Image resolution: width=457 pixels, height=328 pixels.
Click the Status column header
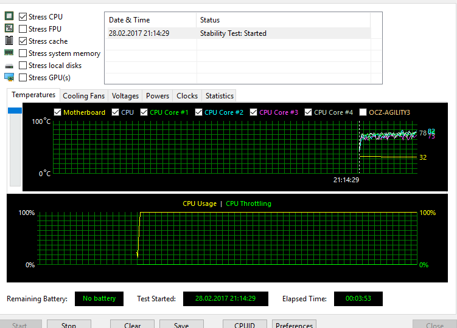tap(284, 20)
